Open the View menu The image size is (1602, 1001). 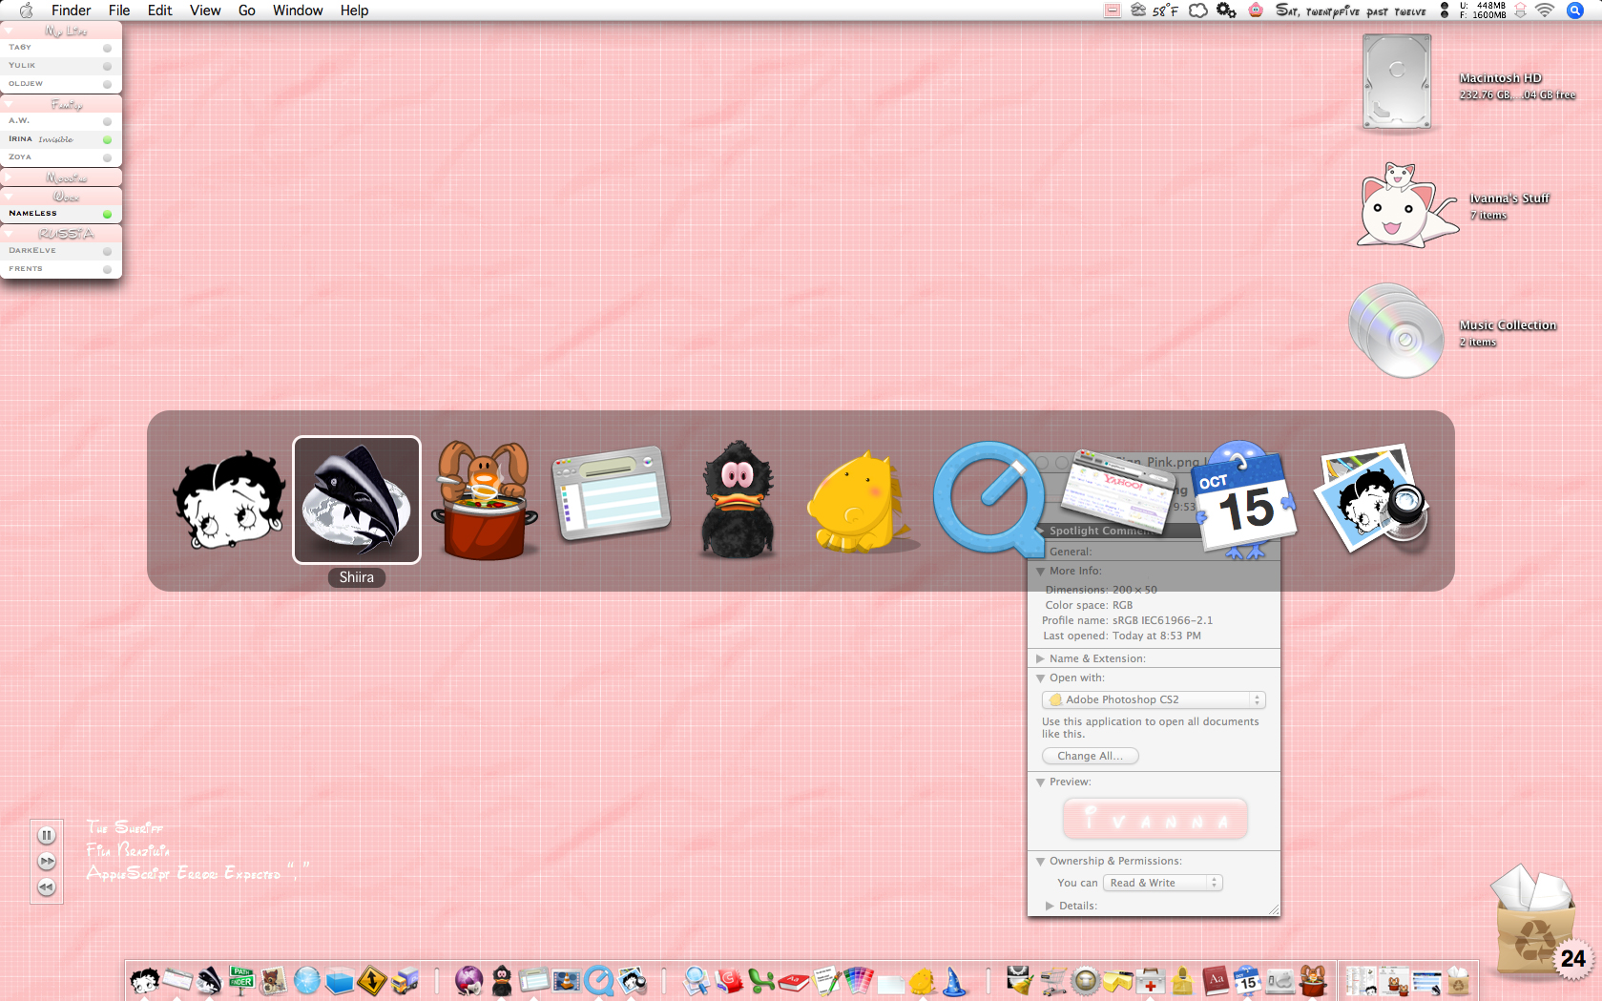point(205,10)
